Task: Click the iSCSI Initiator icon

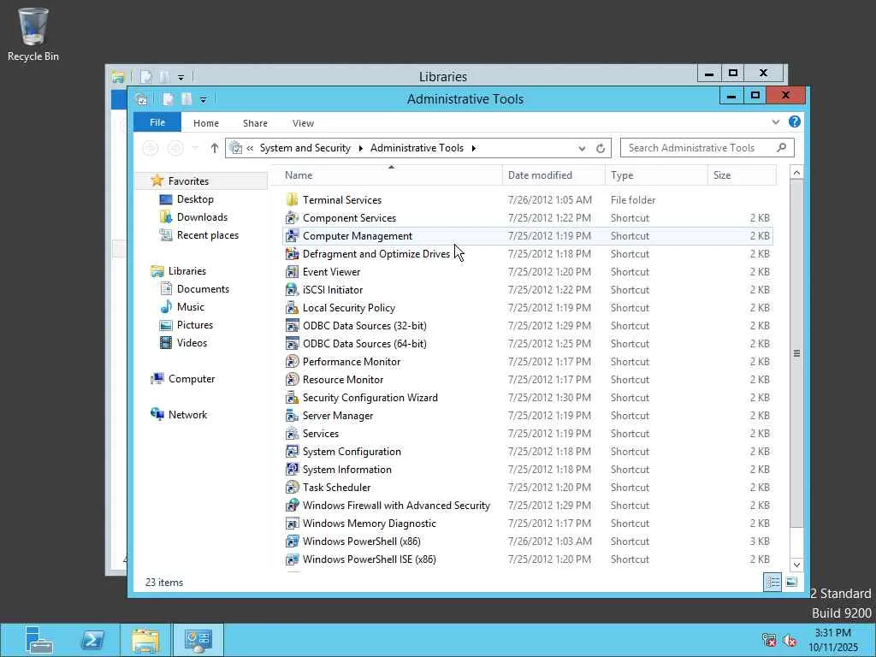Action: (292, 289)
